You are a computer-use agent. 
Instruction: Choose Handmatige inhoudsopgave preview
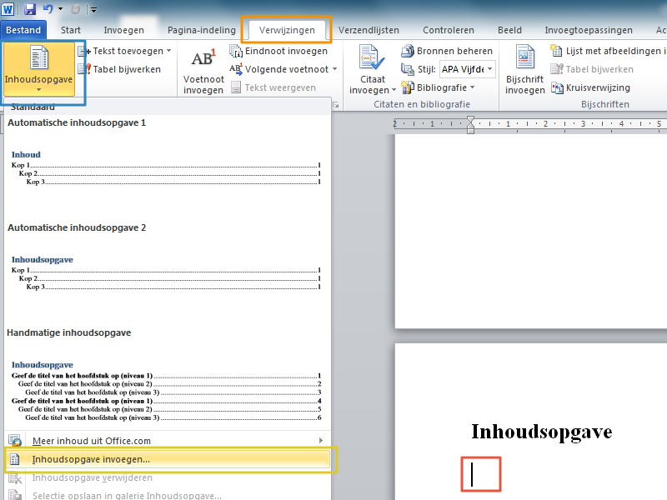click(x=165, y=392)
